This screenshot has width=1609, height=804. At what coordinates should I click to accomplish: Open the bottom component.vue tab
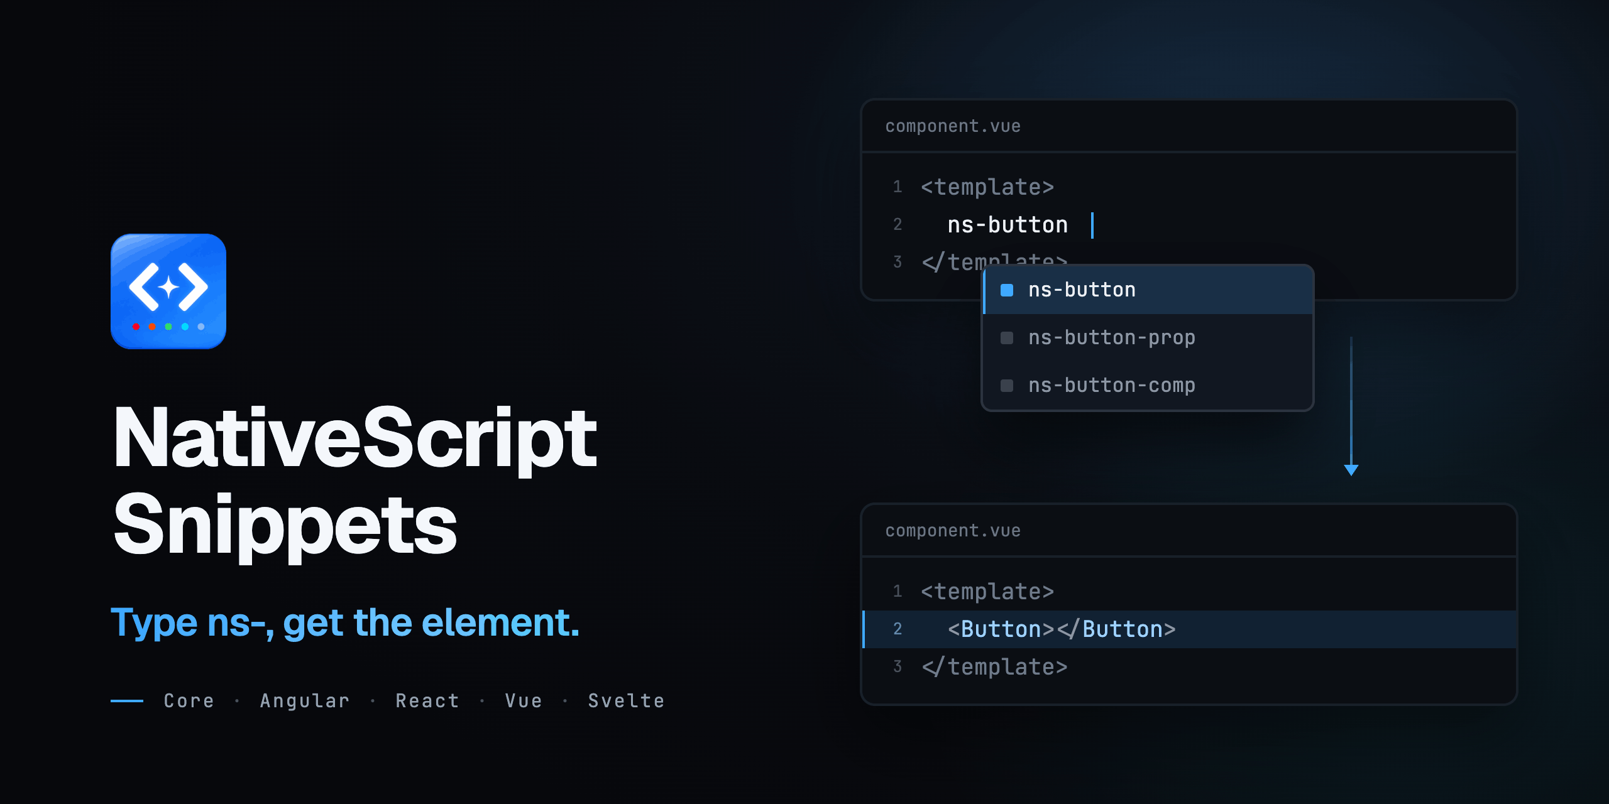(x=953, y=531)
